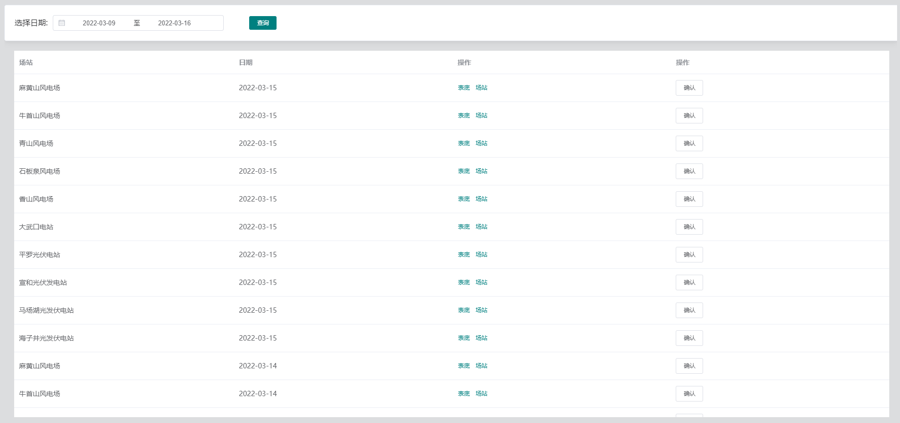The image size is (900, 423).
Task: Open 表底 link for 牛首山风电场 on 2022-03-15
Action: pyautogui.click(x=464, y=116)
